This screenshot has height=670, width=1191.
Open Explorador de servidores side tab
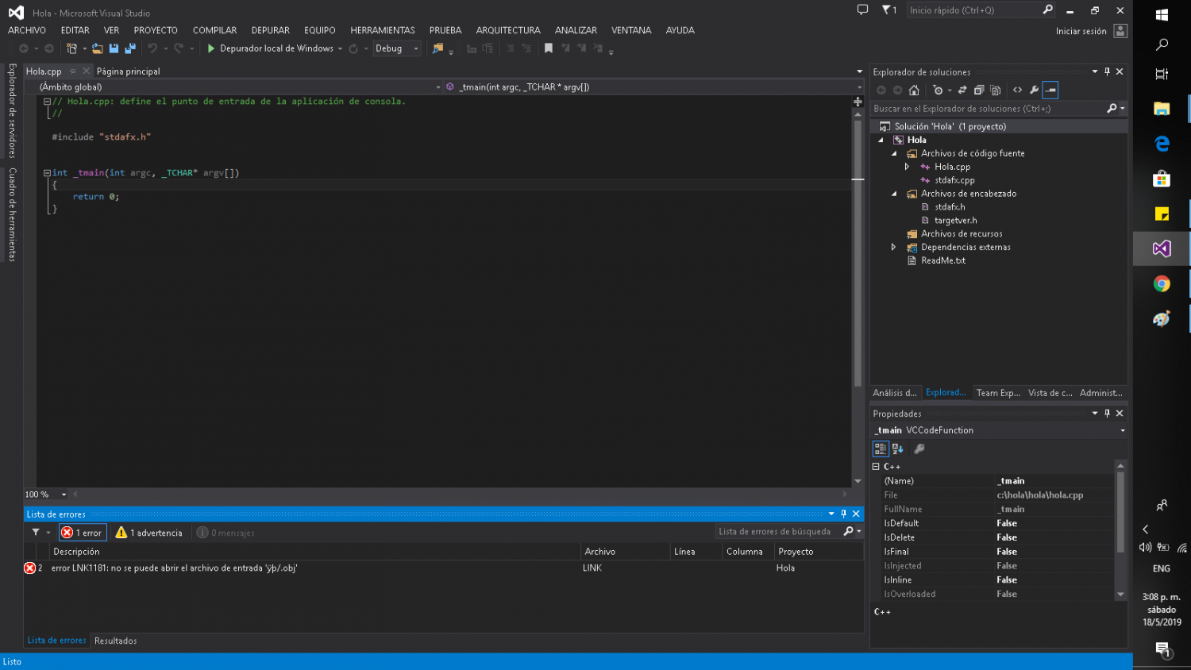(12, 110)
